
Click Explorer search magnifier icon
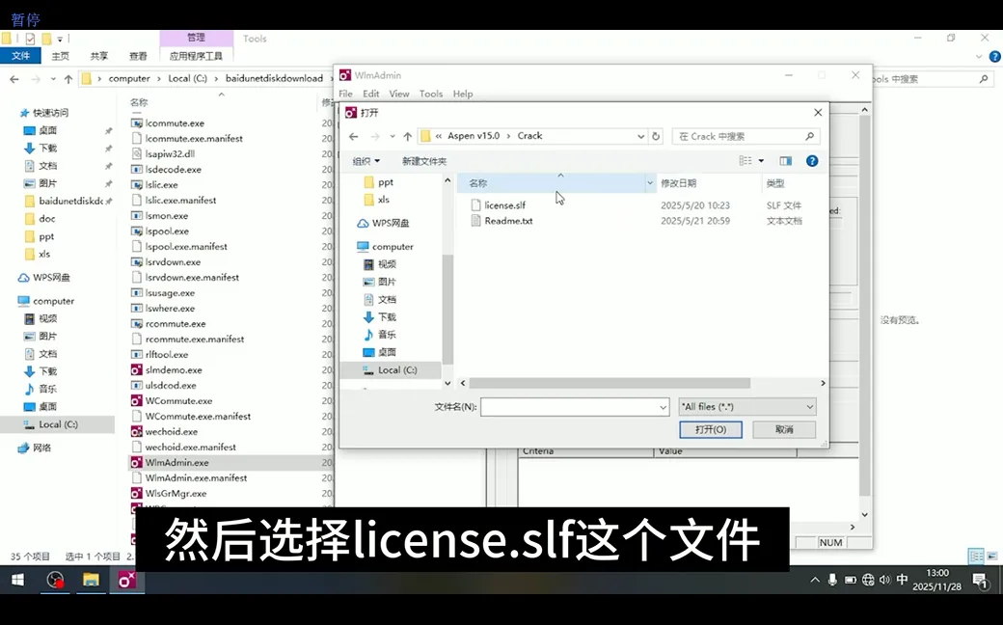pyautogui.click(x=983, y=79)
